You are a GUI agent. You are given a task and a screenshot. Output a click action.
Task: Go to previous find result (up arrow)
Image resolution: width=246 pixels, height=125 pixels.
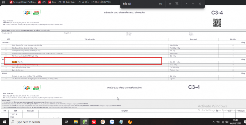coord(186,4)
